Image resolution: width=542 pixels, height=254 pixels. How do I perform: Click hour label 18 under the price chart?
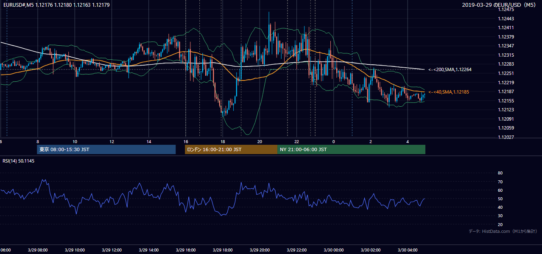(223, 141)
